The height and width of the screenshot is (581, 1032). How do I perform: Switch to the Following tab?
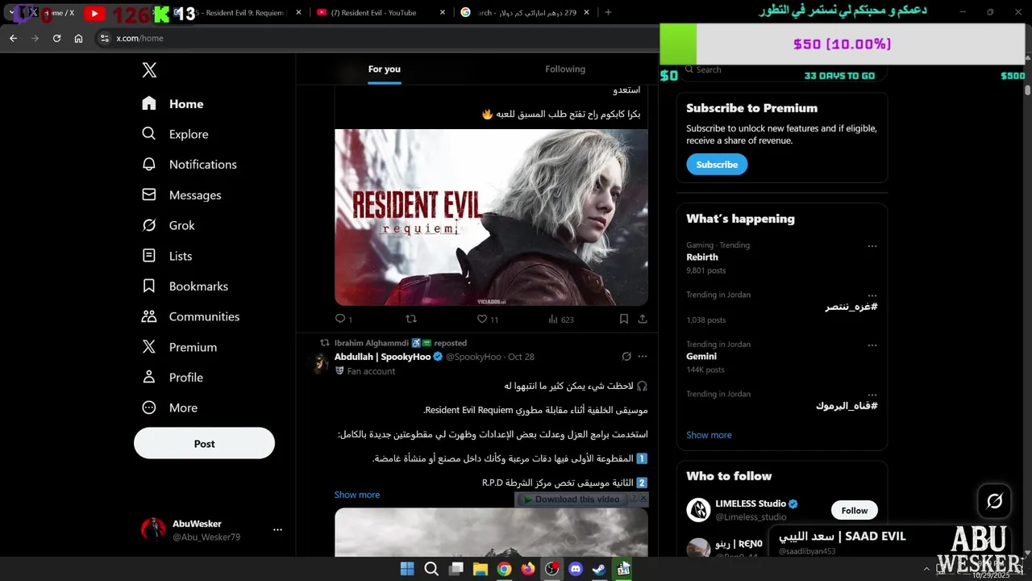[565, 69]
